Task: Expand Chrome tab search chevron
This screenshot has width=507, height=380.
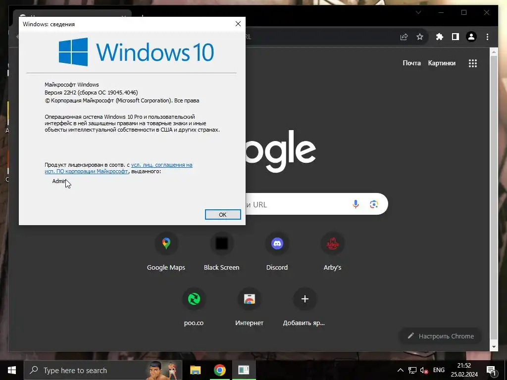Action: pos(418,12)
